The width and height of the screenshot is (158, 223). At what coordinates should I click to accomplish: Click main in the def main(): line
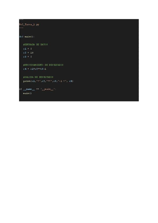coord(27,37)
